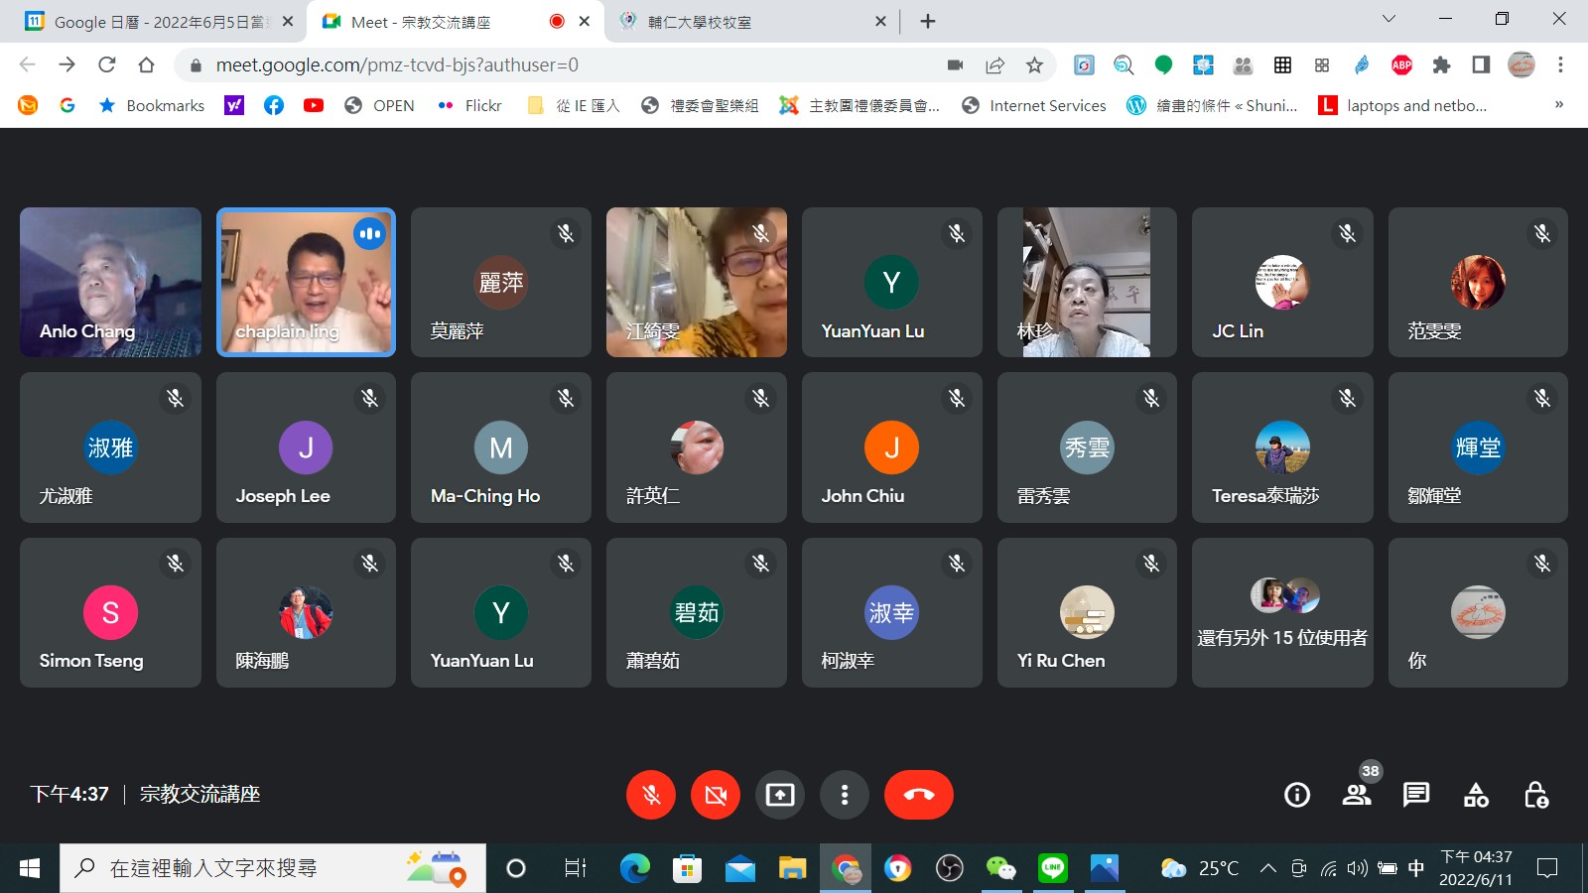This screenshot has height=893, width=1588.
Task: Show everyone participants panel icon
Action: click(x=1356, y=795)
